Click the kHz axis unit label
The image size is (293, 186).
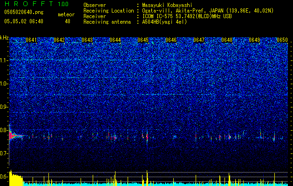[4, 38]
